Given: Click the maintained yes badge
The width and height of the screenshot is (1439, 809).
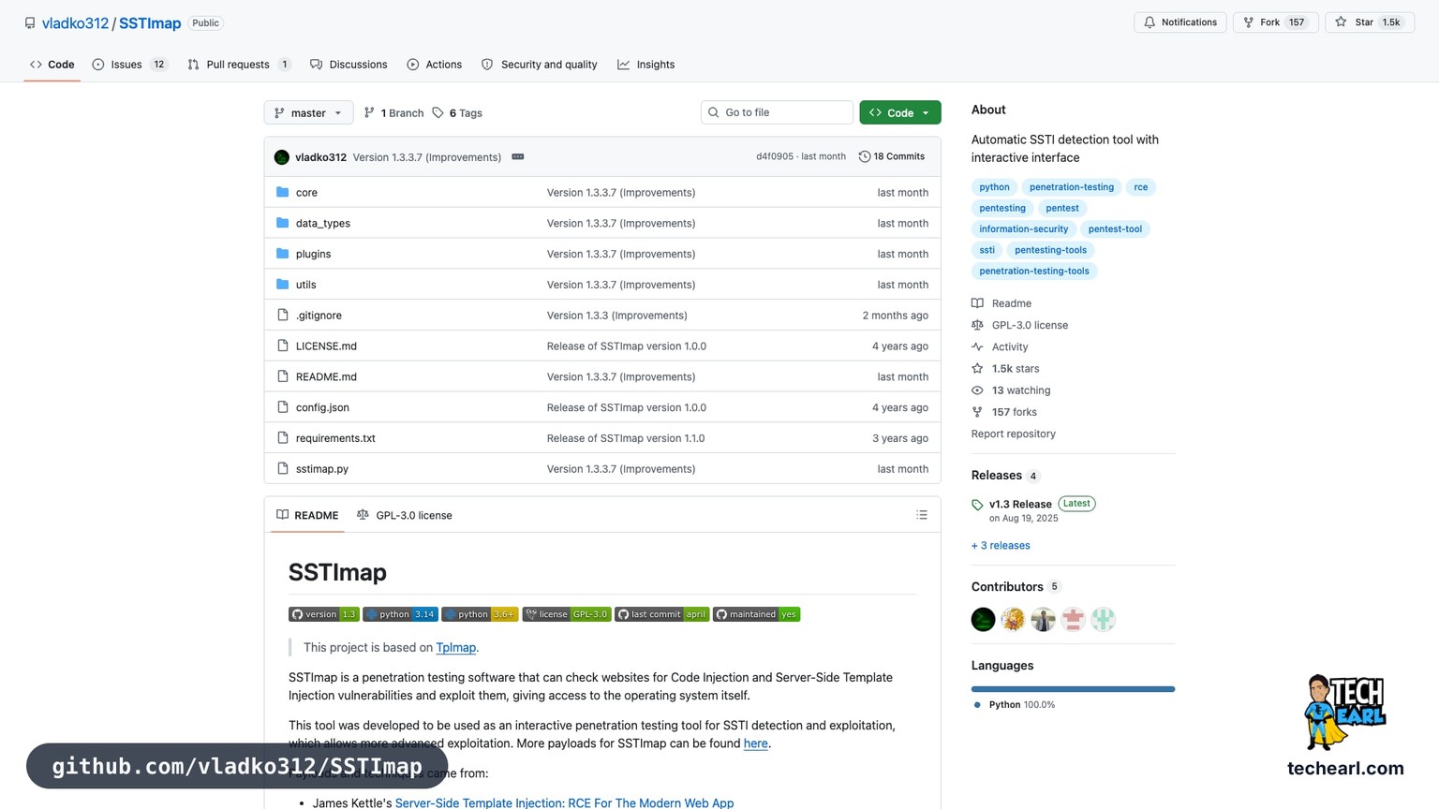Looking at the screenshot, I should point(756,614).
